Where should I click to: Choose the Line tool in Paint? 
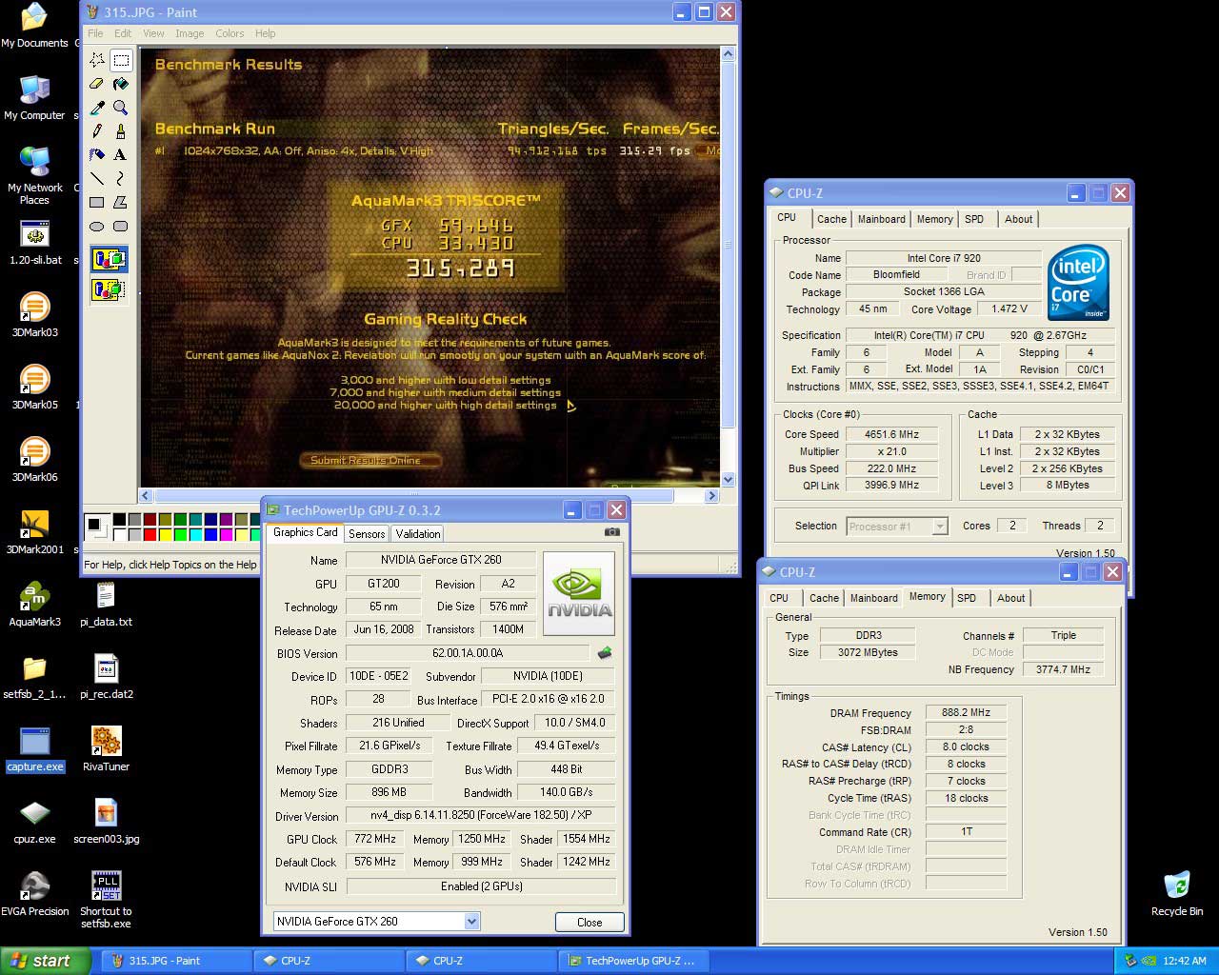point(97,178)
